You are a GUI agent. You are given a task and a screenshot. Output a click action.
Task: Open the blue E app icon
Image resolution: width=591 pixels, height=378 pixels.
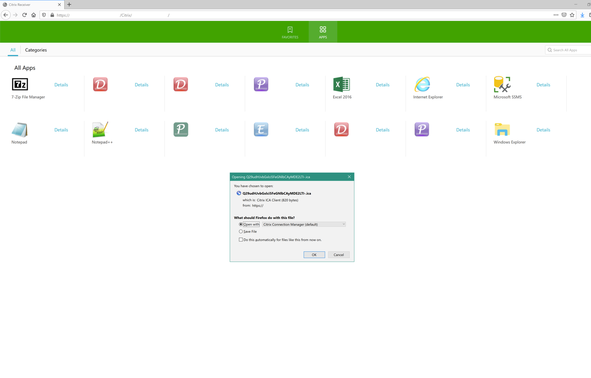point(261,130)
